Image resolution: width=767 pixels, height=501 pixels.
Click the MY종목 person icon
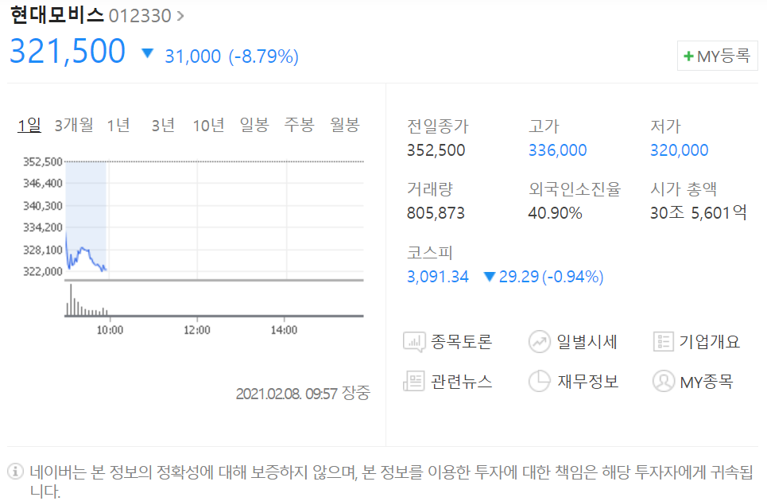[x=664, y=381]
